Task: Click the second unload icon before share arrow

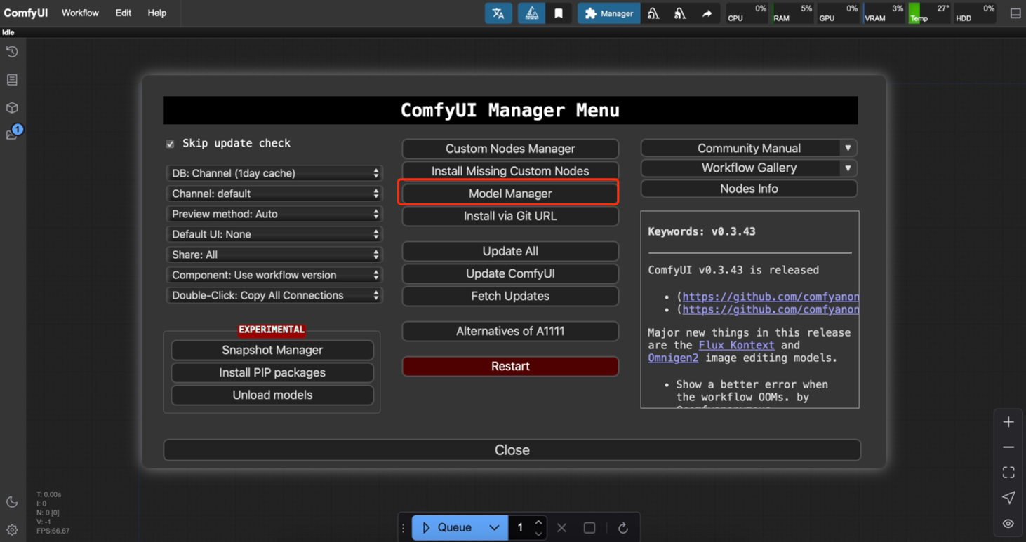Action: click(x=680, y=13)
